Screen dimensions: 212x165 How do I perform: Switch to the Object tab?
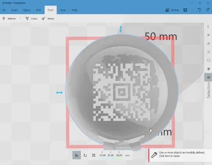26,10
